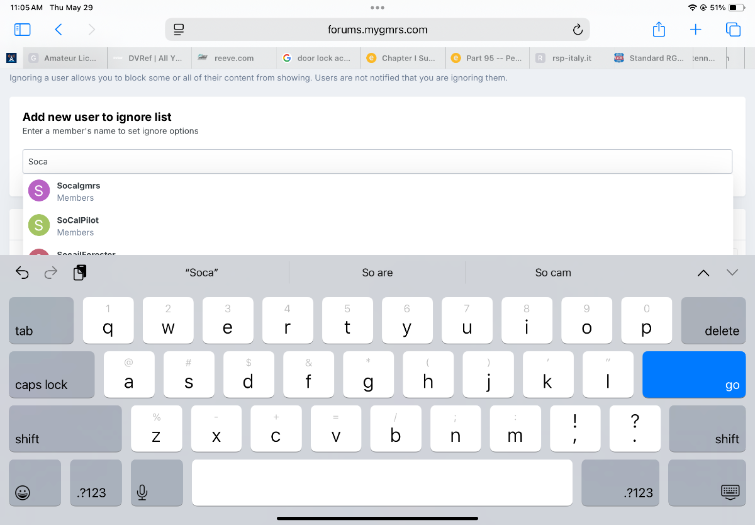Tap the member name input field
Image resolution: width=755 pixels, height=525 pixels.
click(377, 161)
